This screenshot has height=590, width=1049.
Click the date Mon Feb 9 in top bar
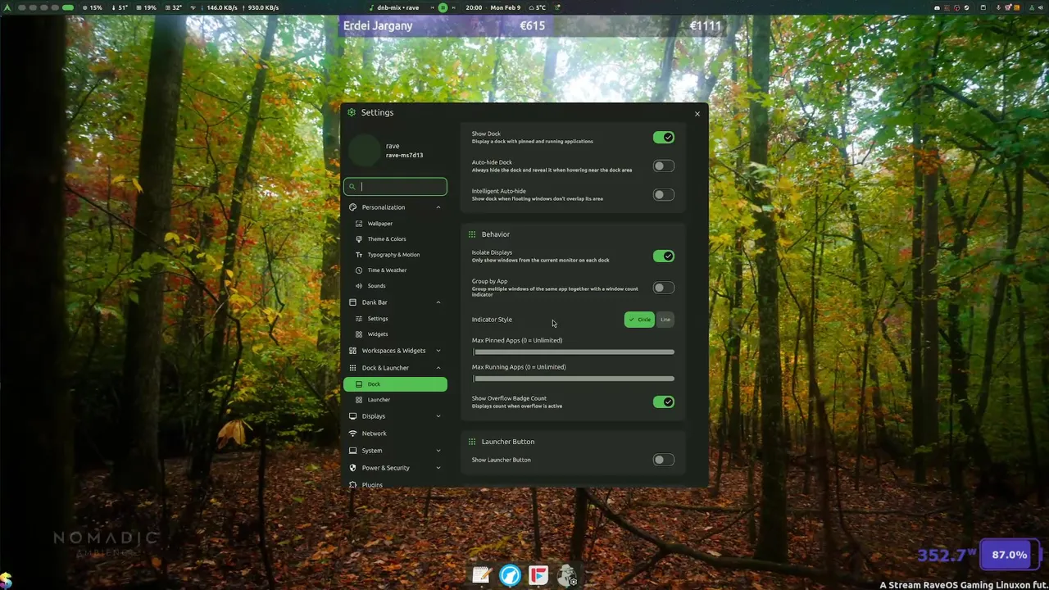(x=505, y=7)
